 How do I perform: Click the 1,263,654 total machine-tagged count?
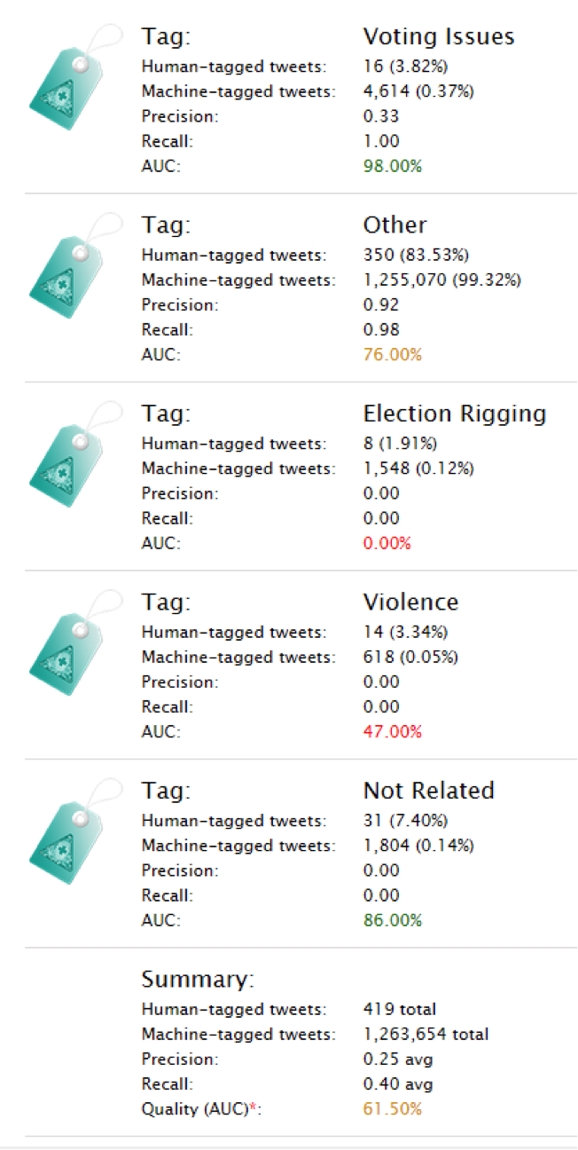pyautogui.click(x=426, y=1034)
